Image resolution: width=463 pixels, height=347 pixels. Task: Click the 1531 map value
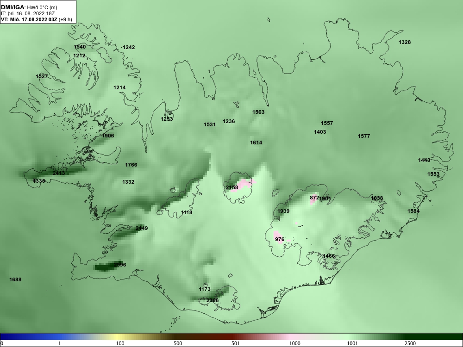pos(210,124)
